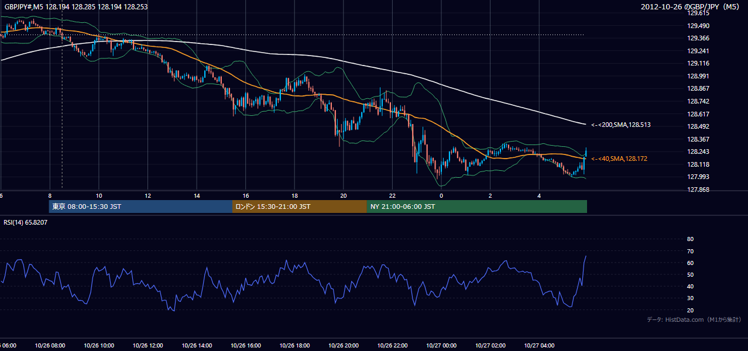Click the London 15:30-21:00 JST session bar

300,207
